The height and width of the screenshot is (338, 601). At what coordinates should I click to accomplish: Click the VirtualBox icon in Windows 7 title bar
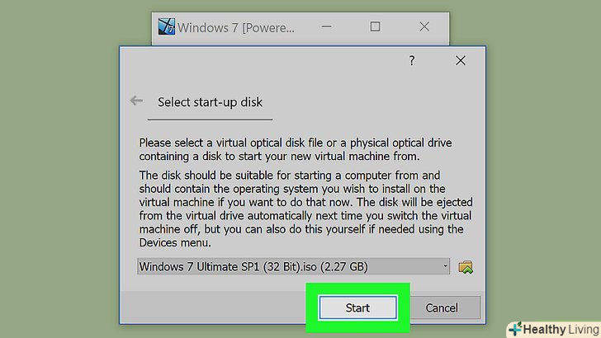pos(166,27)
